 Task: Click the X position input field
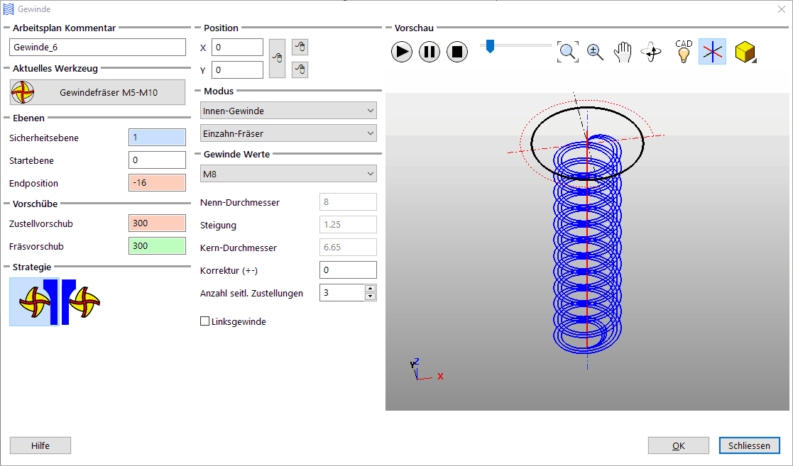click(237, 47)
